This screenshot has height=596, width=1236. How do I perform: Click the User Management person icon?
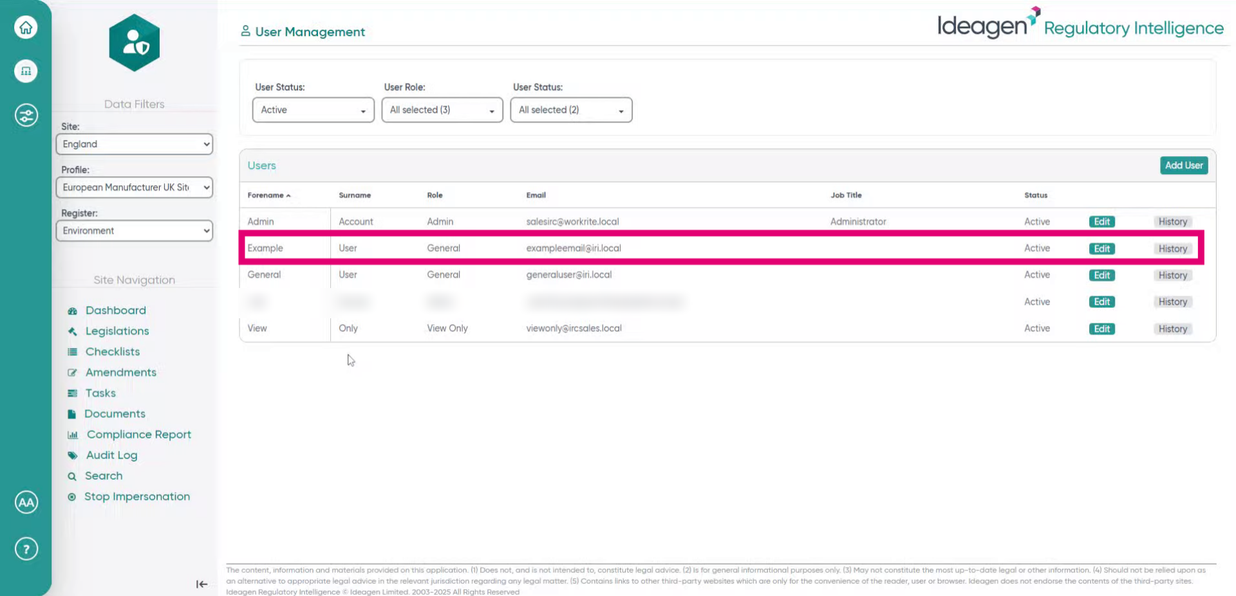point(245,31)
